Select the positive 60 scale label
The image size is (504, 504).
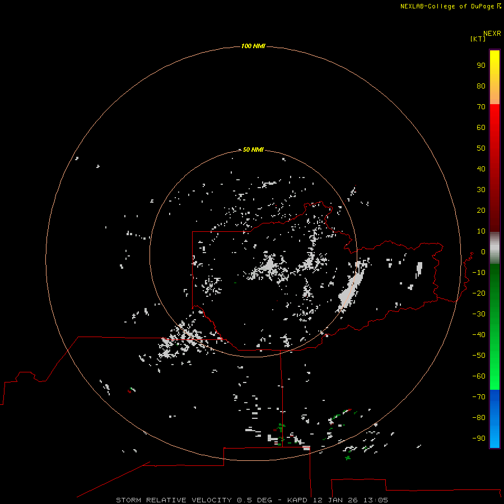[x=481, y=127]
